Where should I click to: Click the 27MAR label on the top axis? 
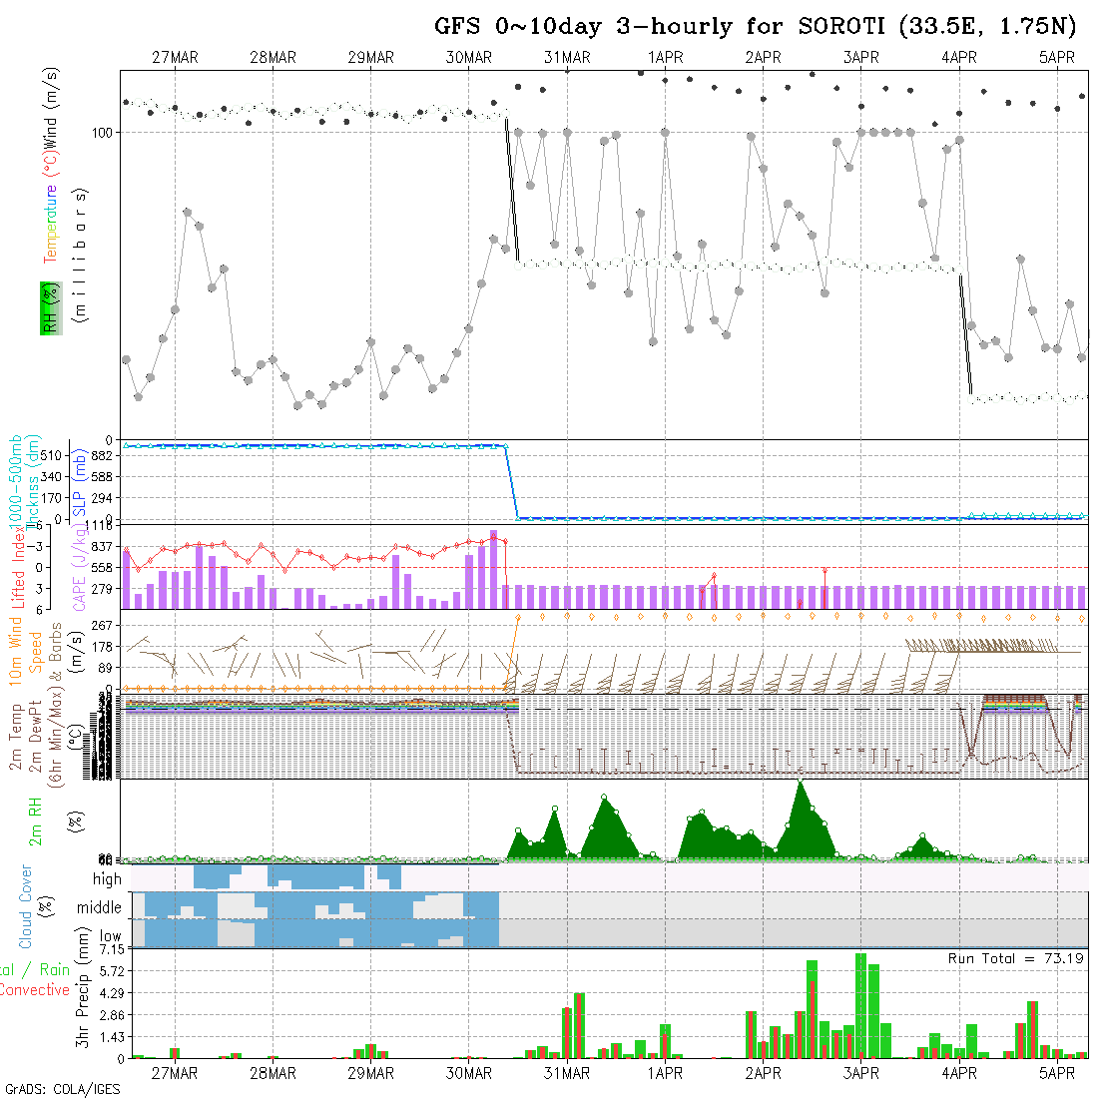pyautogui.click(x=175, y=58)
